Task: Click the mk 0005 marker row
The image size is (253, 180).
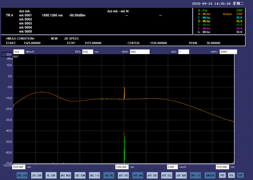Action: coord(26,32)
